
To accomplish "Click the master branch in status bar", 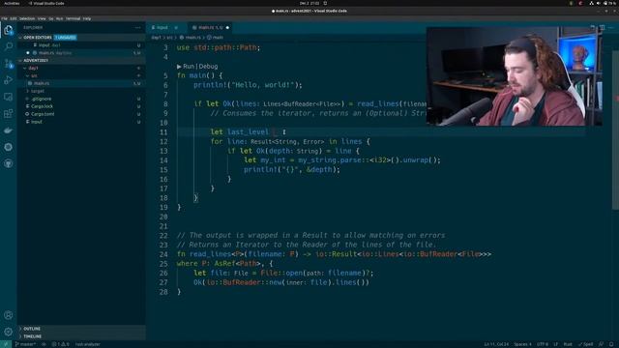I will click(25, 344).
